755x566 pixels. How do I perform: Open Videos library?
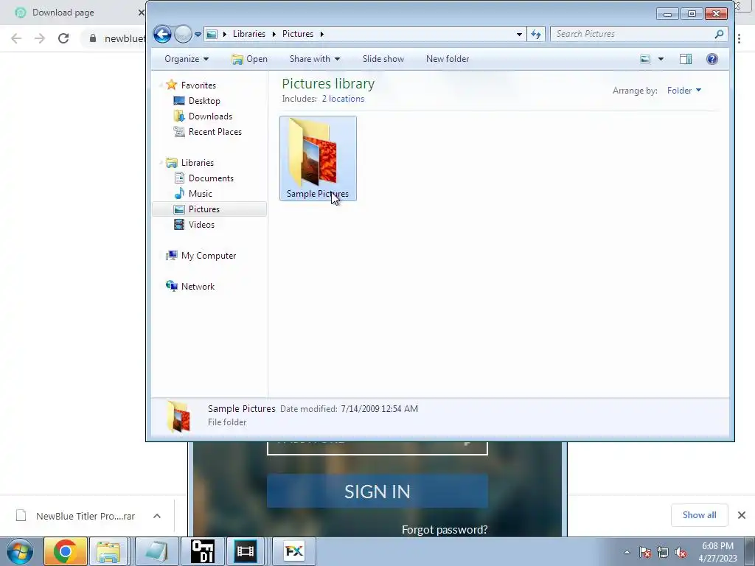(x=201, y=225)
